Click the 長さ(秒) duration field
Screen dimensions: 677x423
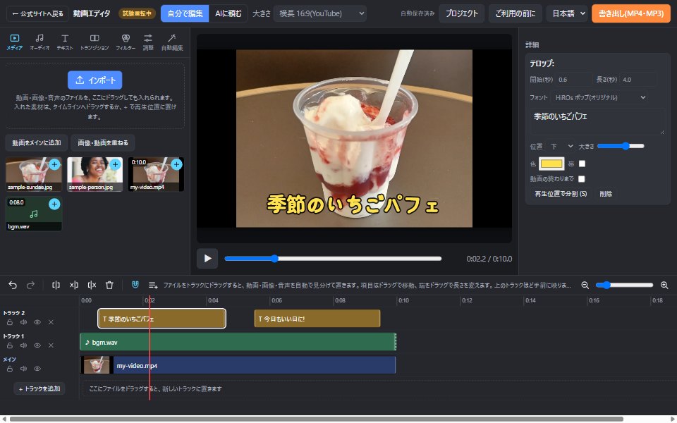638,80
